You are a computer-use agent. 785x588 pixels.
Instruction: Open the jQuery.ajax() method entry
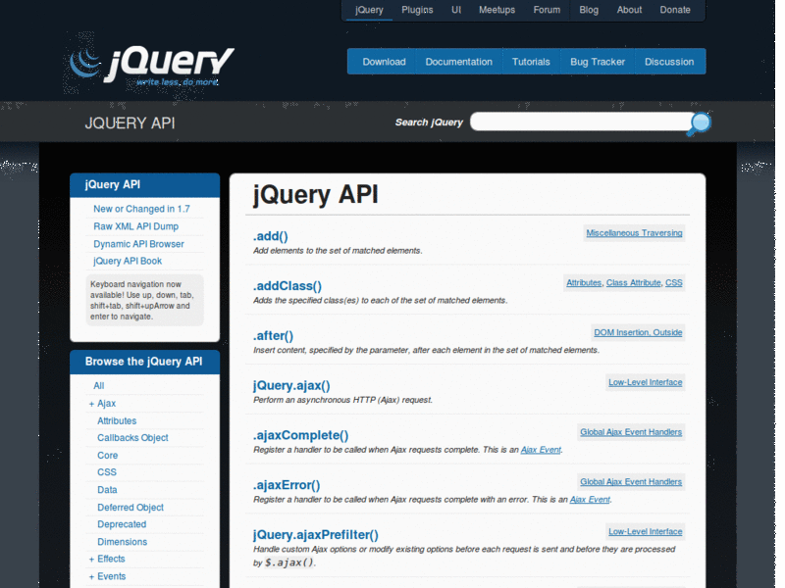tap(291, 385)
